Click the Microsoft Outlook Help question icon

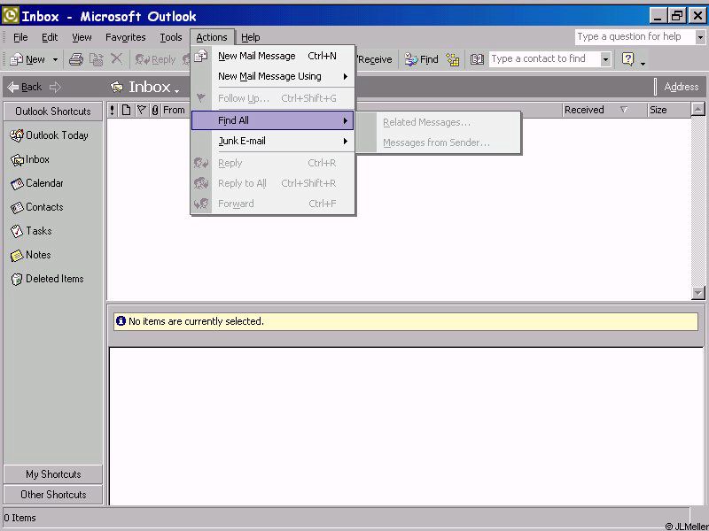point(628,58)
